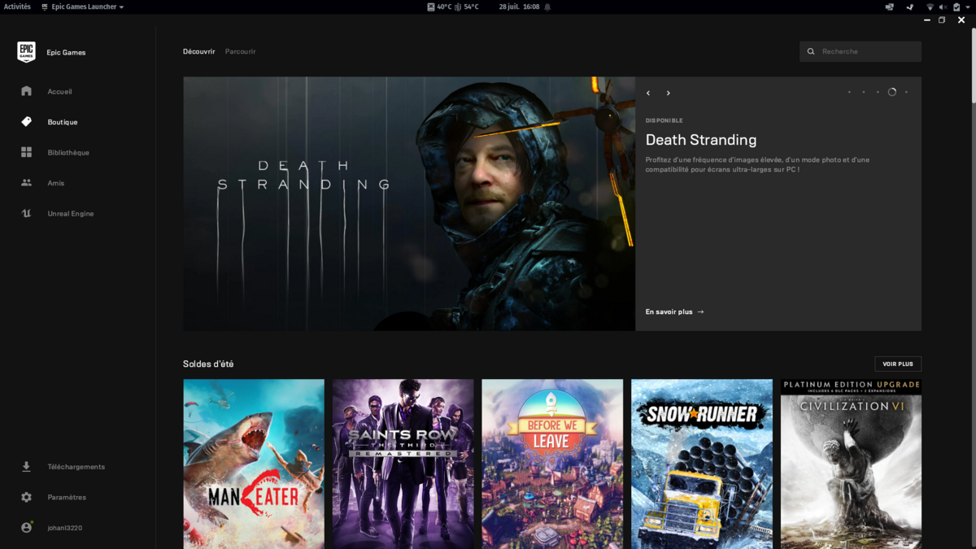This screenshot has height=549, width=976.
Task: Open the Civilization VI Platinum Edition card
Action: pyautogui.click(x=851, y=464)
